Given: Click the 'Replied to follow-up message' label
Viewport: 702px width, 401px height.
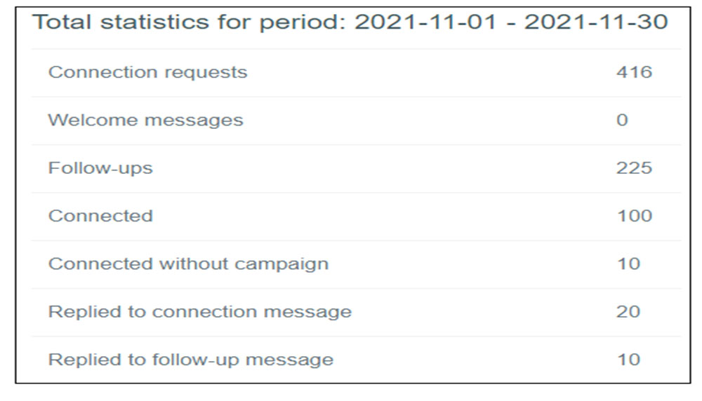Looking at the screenshot, I should (190, 360).
